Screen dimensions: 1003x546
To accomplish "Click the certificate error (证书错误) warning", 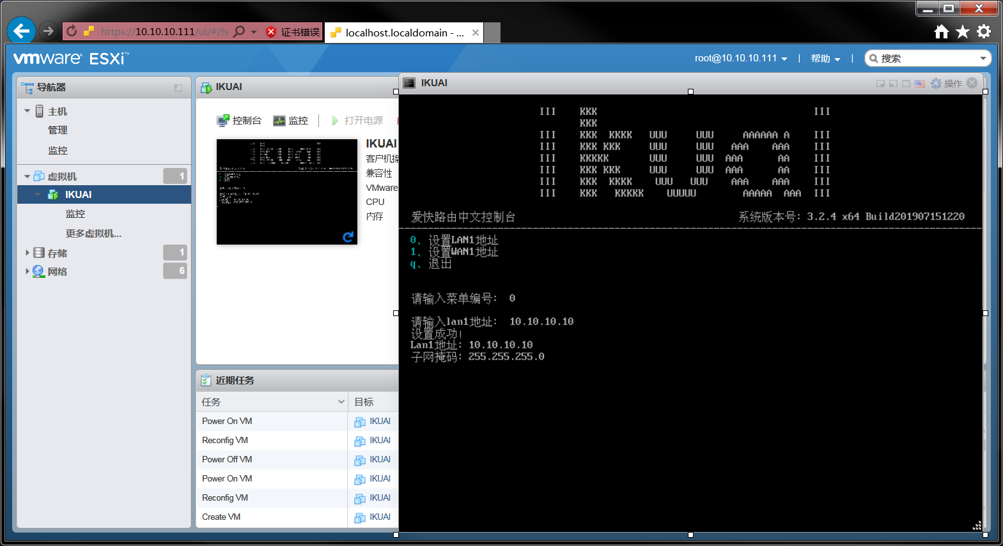I will click(293, 32).
